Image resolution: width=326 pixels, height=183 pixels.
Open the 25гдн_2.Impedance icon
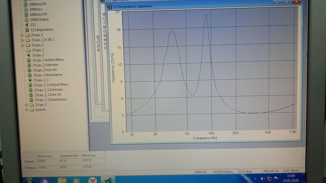tap(30, 75)
